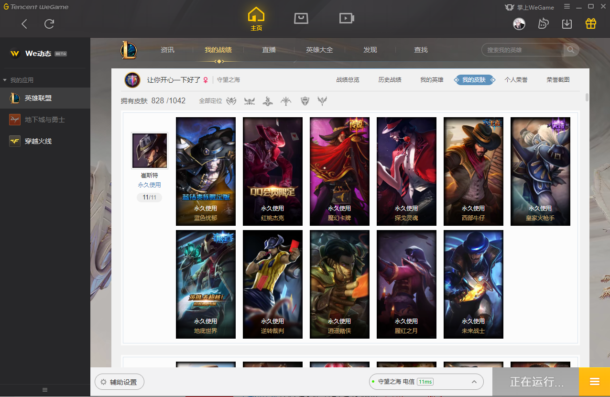Switch to 战绩总览 sub-tab

[348, 80]
